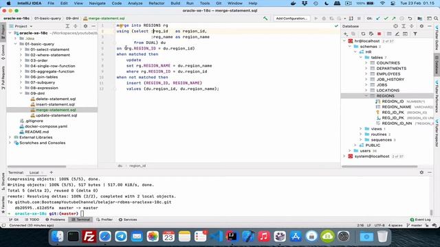Open FileZilla in the dock
Viewport: 440px width, 247px height.
coord(89,237)
